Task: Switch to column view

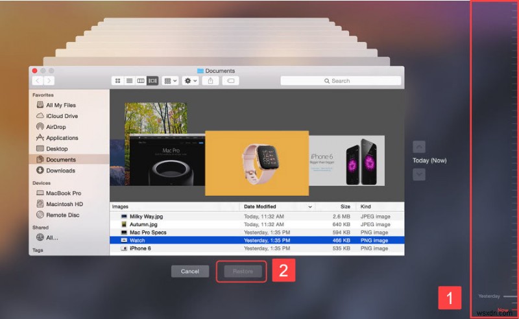Action: (141, 81)
